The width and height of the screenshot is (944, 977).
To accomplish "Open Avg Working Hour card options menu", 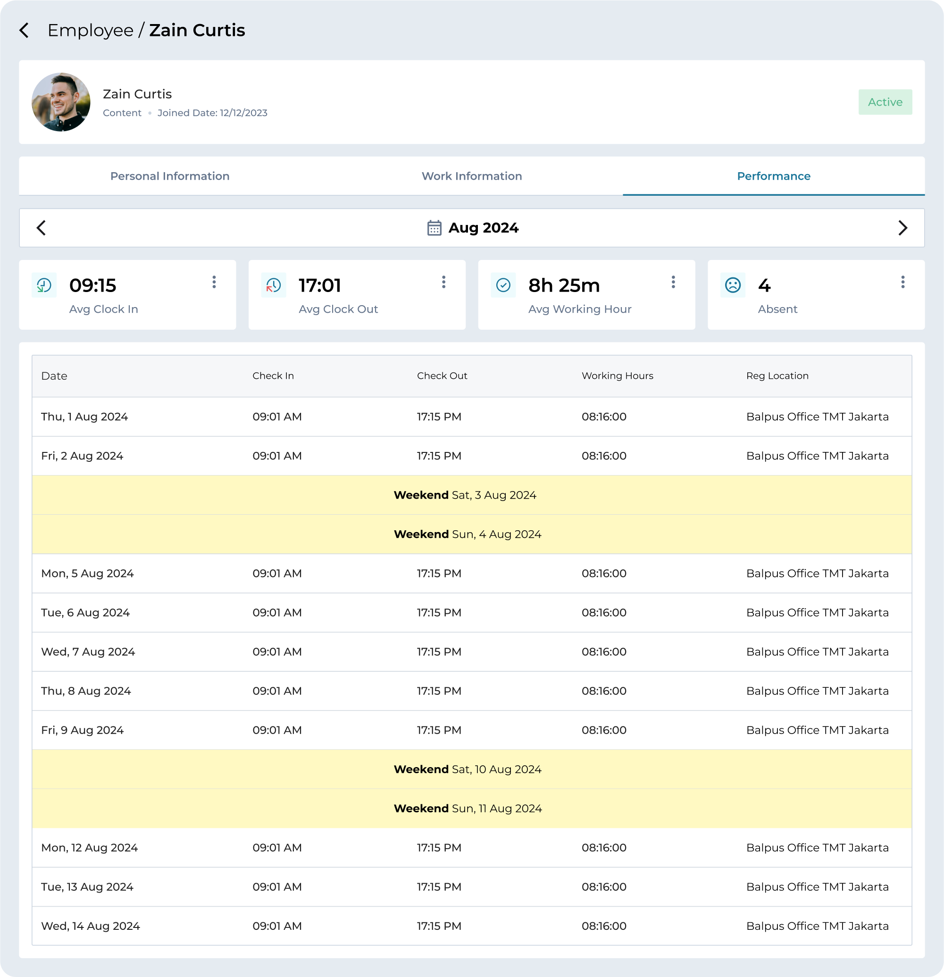I will point(673,282).
